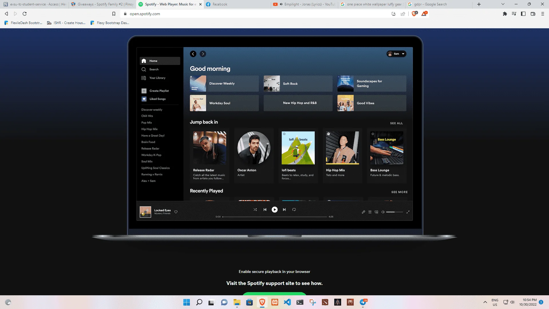Open File Explorer from the taskbar
Screen dimensions: 549x309
click(x=237, y=302)
